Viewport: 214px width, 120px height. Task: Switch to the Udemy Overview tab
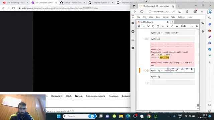[x=57, y=96]
